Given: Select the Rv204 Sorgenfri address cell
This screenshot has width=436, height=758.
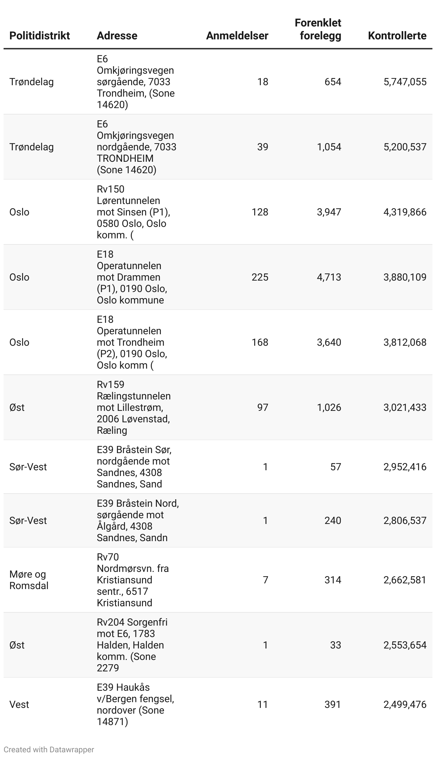Looking at the screenshot, I should 132,645.
